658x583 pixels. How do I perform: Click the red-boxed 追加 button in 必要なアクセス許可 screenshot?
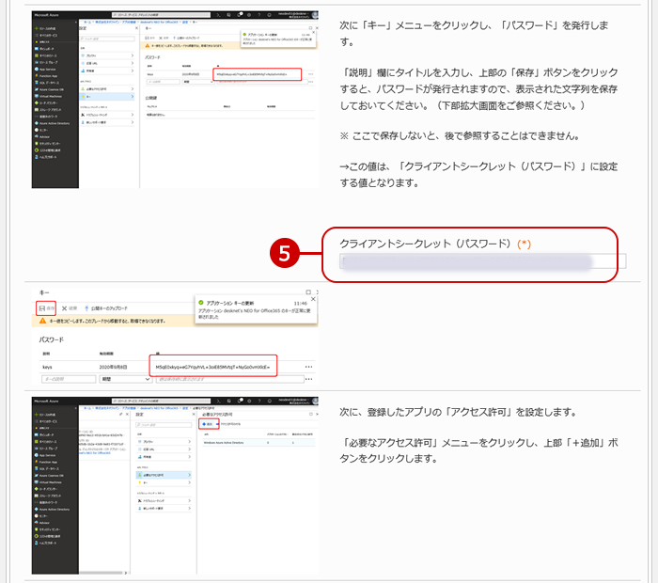(209, 424)
